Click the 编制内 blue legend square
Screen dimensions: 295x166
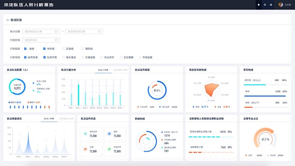click(9, 102)
